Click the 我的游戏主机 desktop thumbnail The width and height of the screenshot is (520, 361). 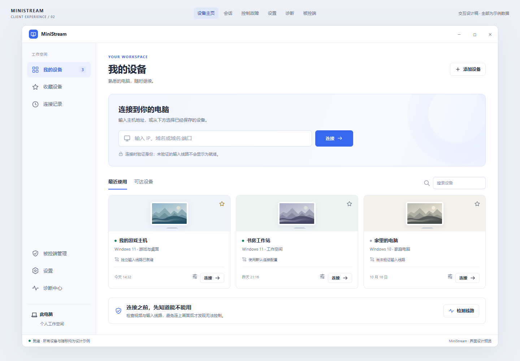pyautogui.click(x=169, y=214)
